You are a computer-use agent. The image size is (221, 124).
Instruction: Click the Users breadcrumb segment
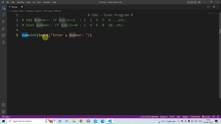[15, 11]
